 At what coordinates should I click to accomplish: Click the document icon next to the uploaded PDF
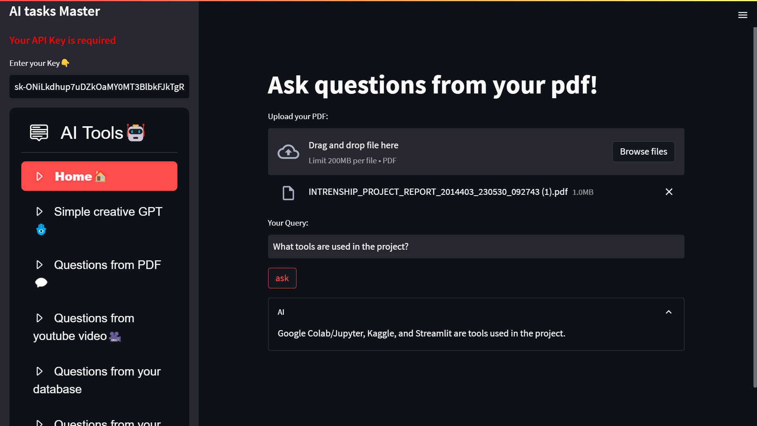coord(289,193)
